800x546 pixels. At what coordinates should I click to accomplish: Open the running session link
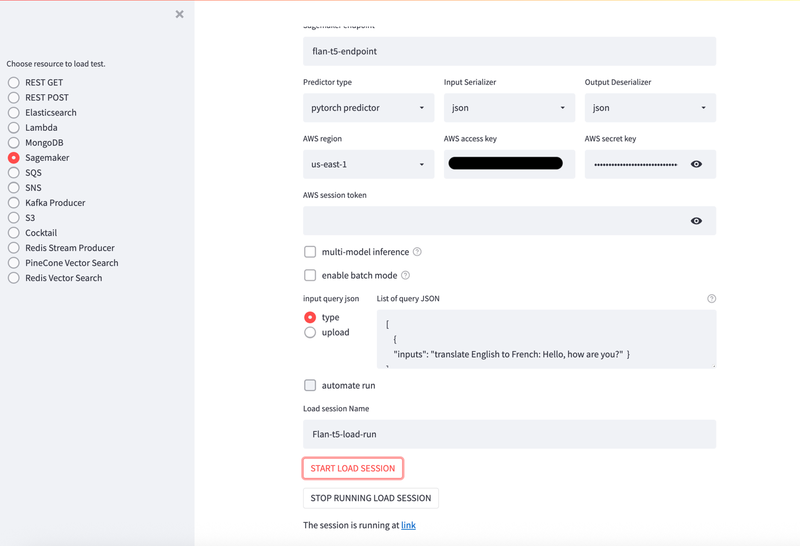tap(408, 525)
